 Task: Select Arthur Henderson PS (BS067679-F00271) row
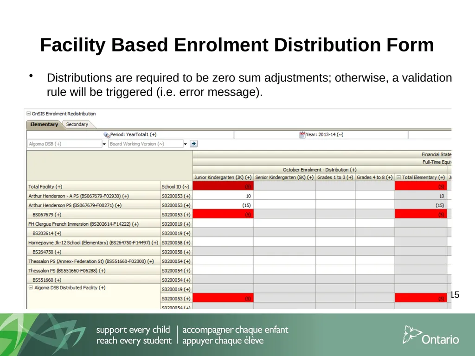pos(93,205)
